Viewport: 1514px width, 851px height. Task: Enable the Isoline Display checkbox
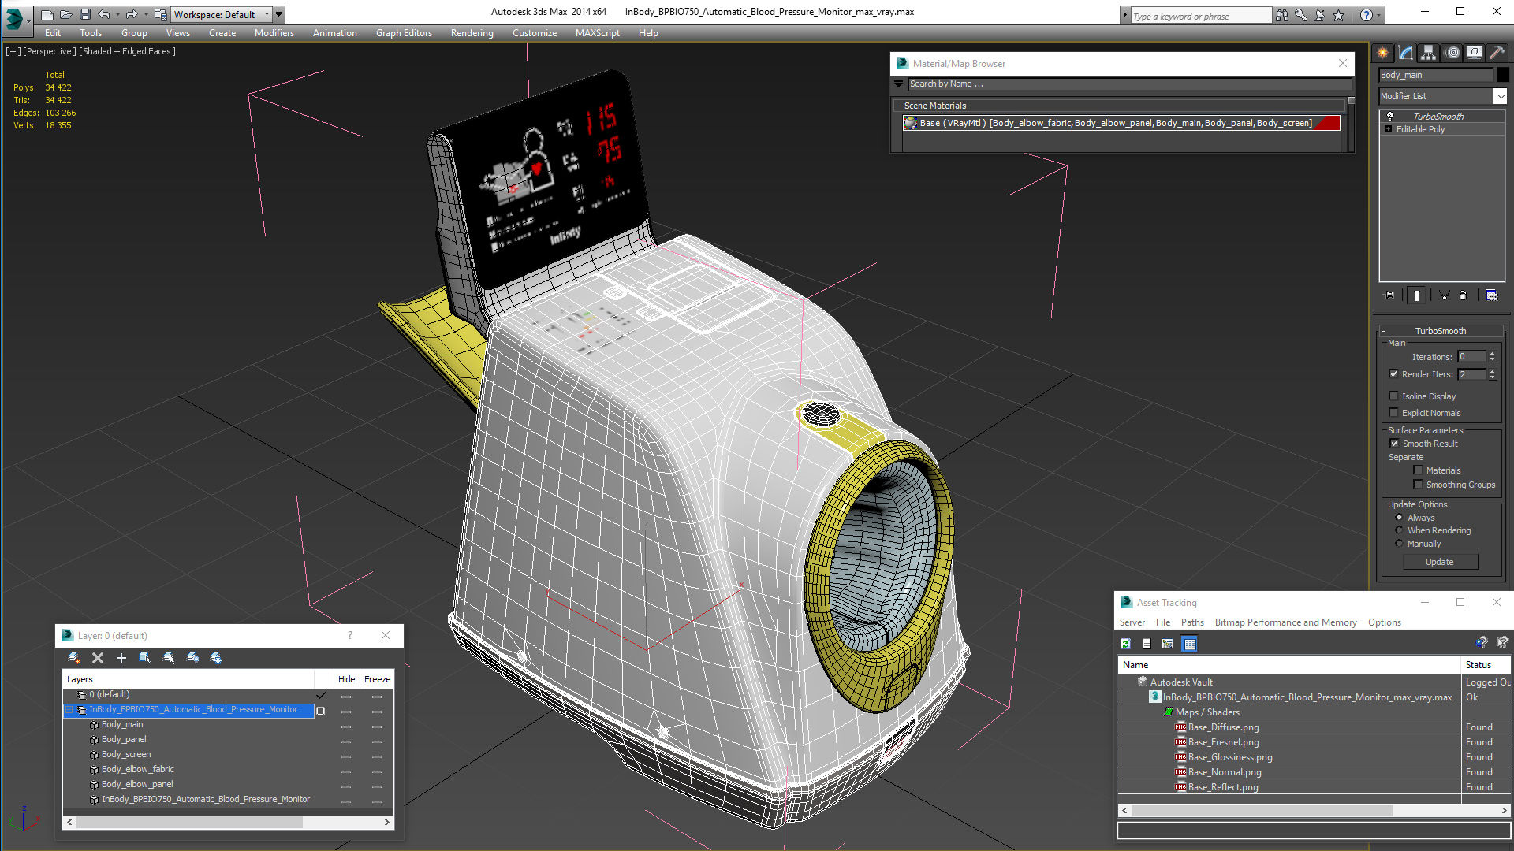click(1393, 396)
